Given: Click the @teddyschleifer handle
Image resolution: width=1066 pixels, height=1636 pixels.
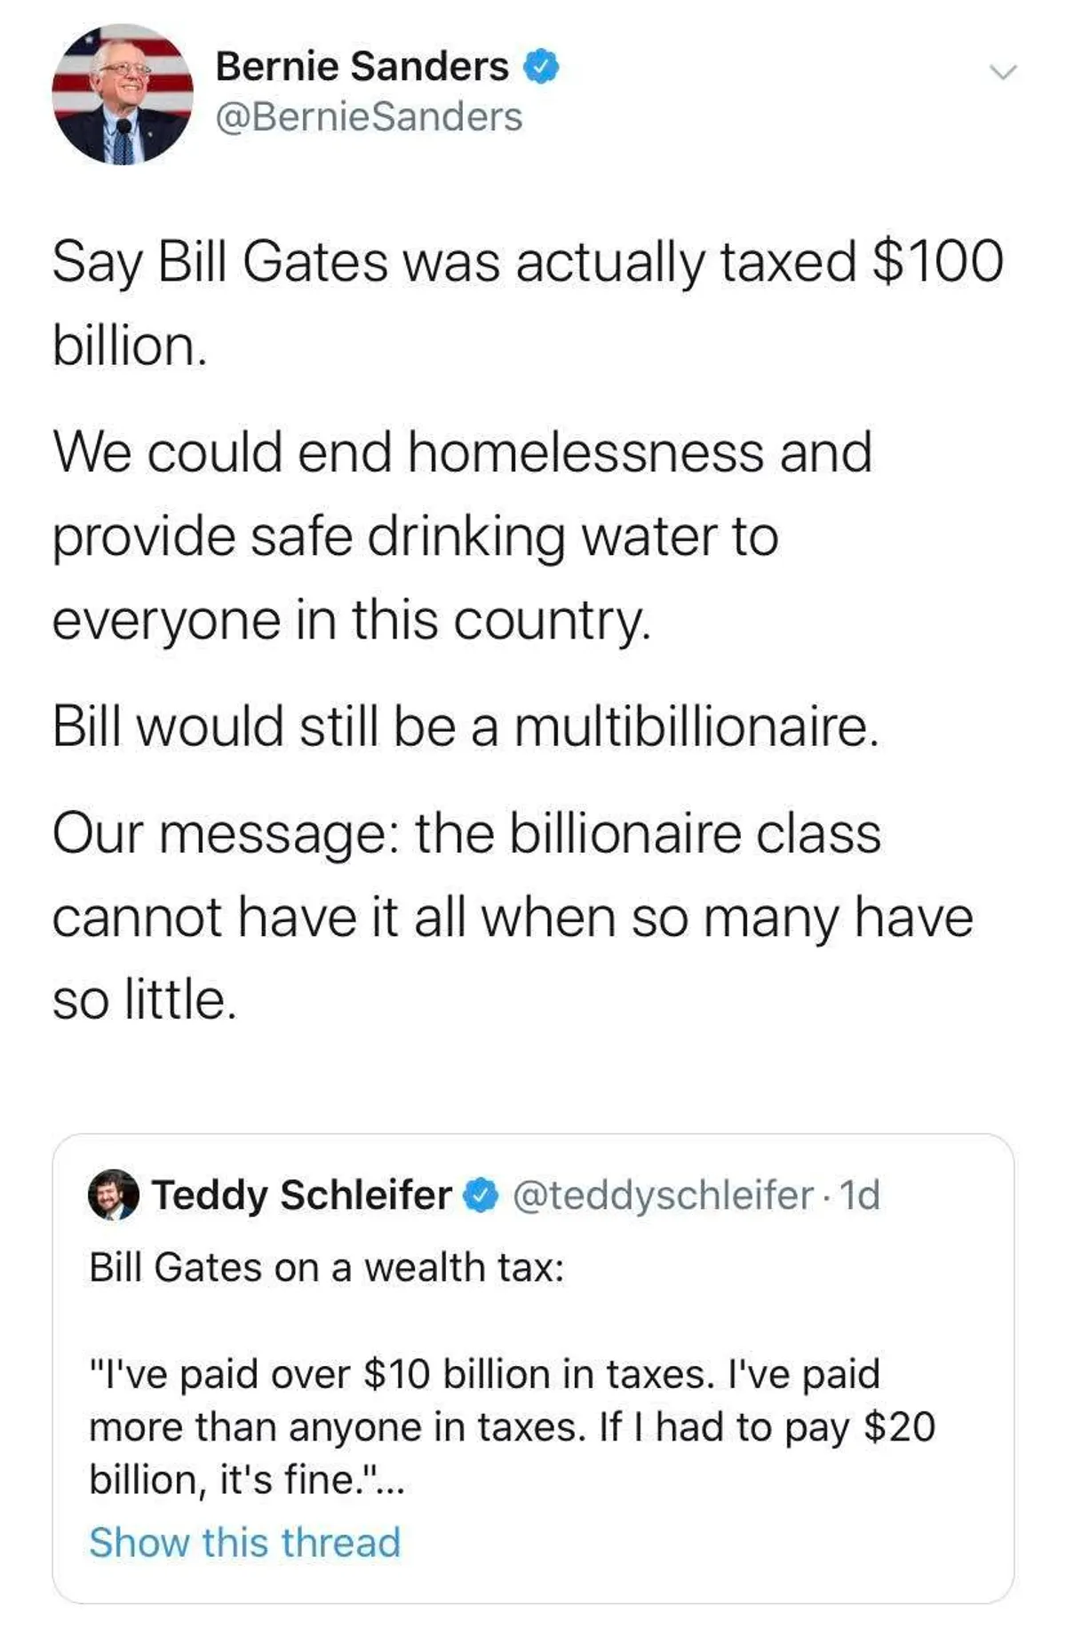Looking at the screenshot, I should click(x=663, y=1195).
